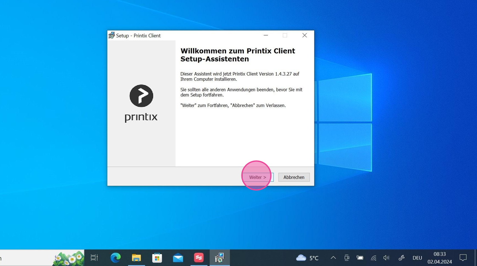Open the notification center
This screenshot has width=477, height=266.
463,258
